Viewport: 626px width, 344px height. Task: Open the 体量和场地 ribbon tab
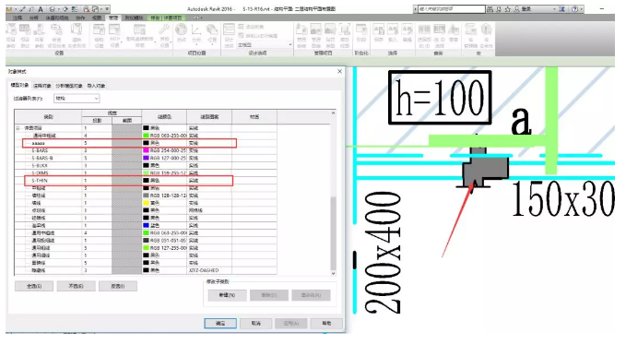58,18
